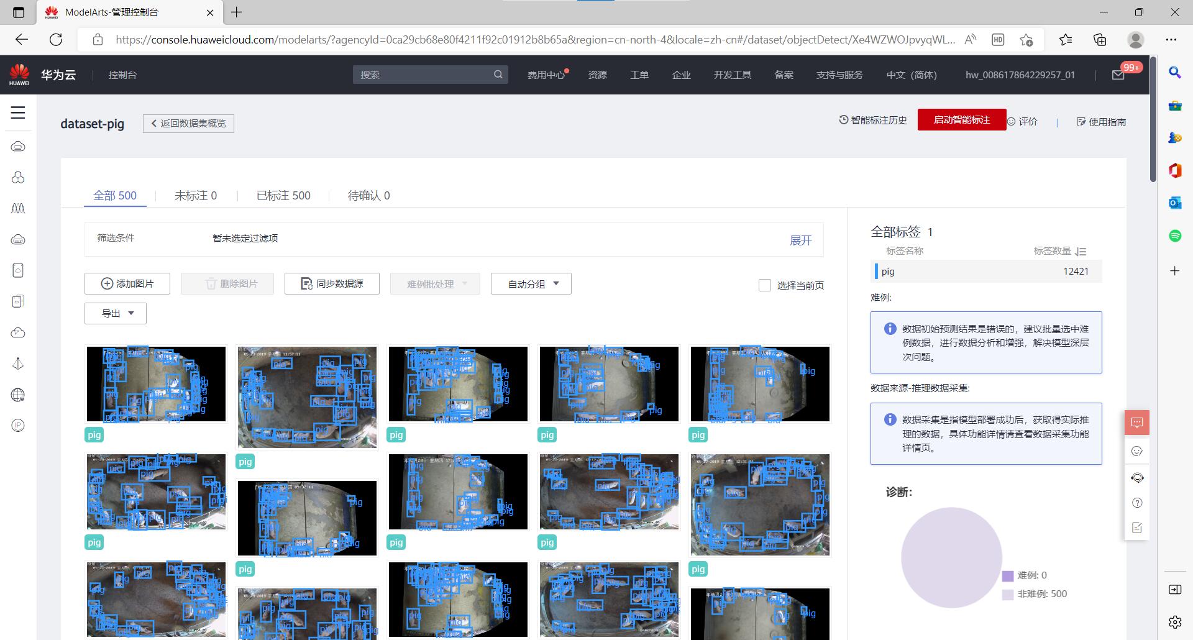Screen dimensions: 1193x640
Task: Open the messages envelope with 99+ badge
Action: pos(1118,75)
